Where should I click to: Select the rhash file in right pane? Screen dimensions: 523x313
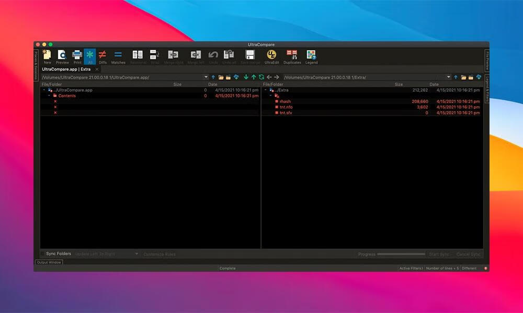(285, 101)
